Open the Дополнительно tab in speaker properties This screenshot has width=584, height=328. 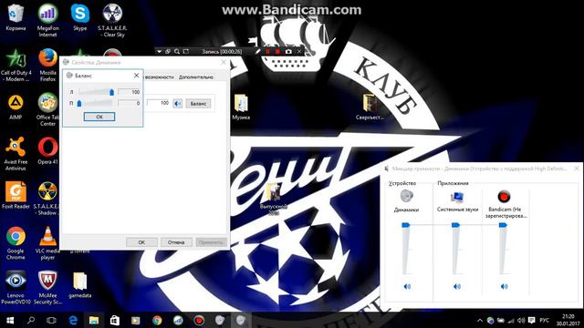coord(196,77)
